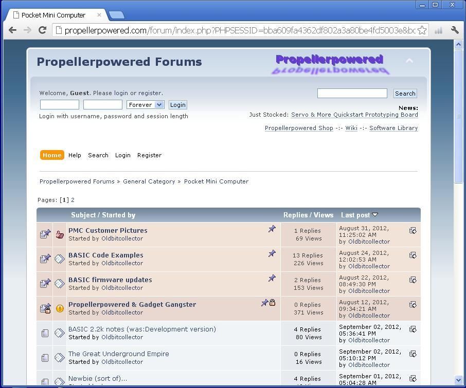Open the Register menu item
The image size is (466, 388).
tap(149, 155)
